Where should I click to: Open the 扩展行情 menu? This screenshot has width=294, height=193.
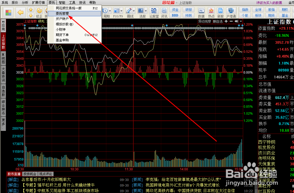(38, 3)
